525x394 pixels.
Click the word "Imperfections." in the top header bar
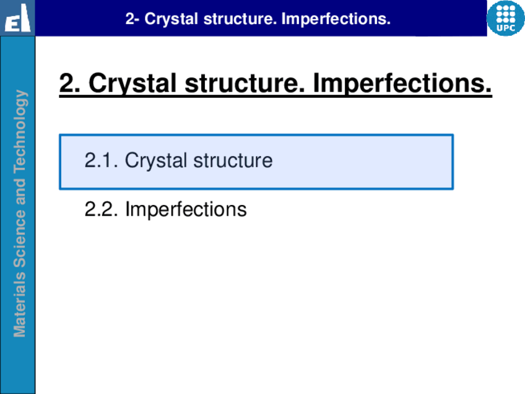click(x=336, y=19)
